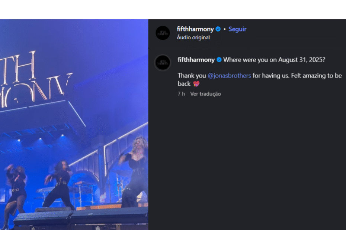Click fifthharmony avatar beside the caption
Viewport: 346px width, 230px height.
pos(163,62)
